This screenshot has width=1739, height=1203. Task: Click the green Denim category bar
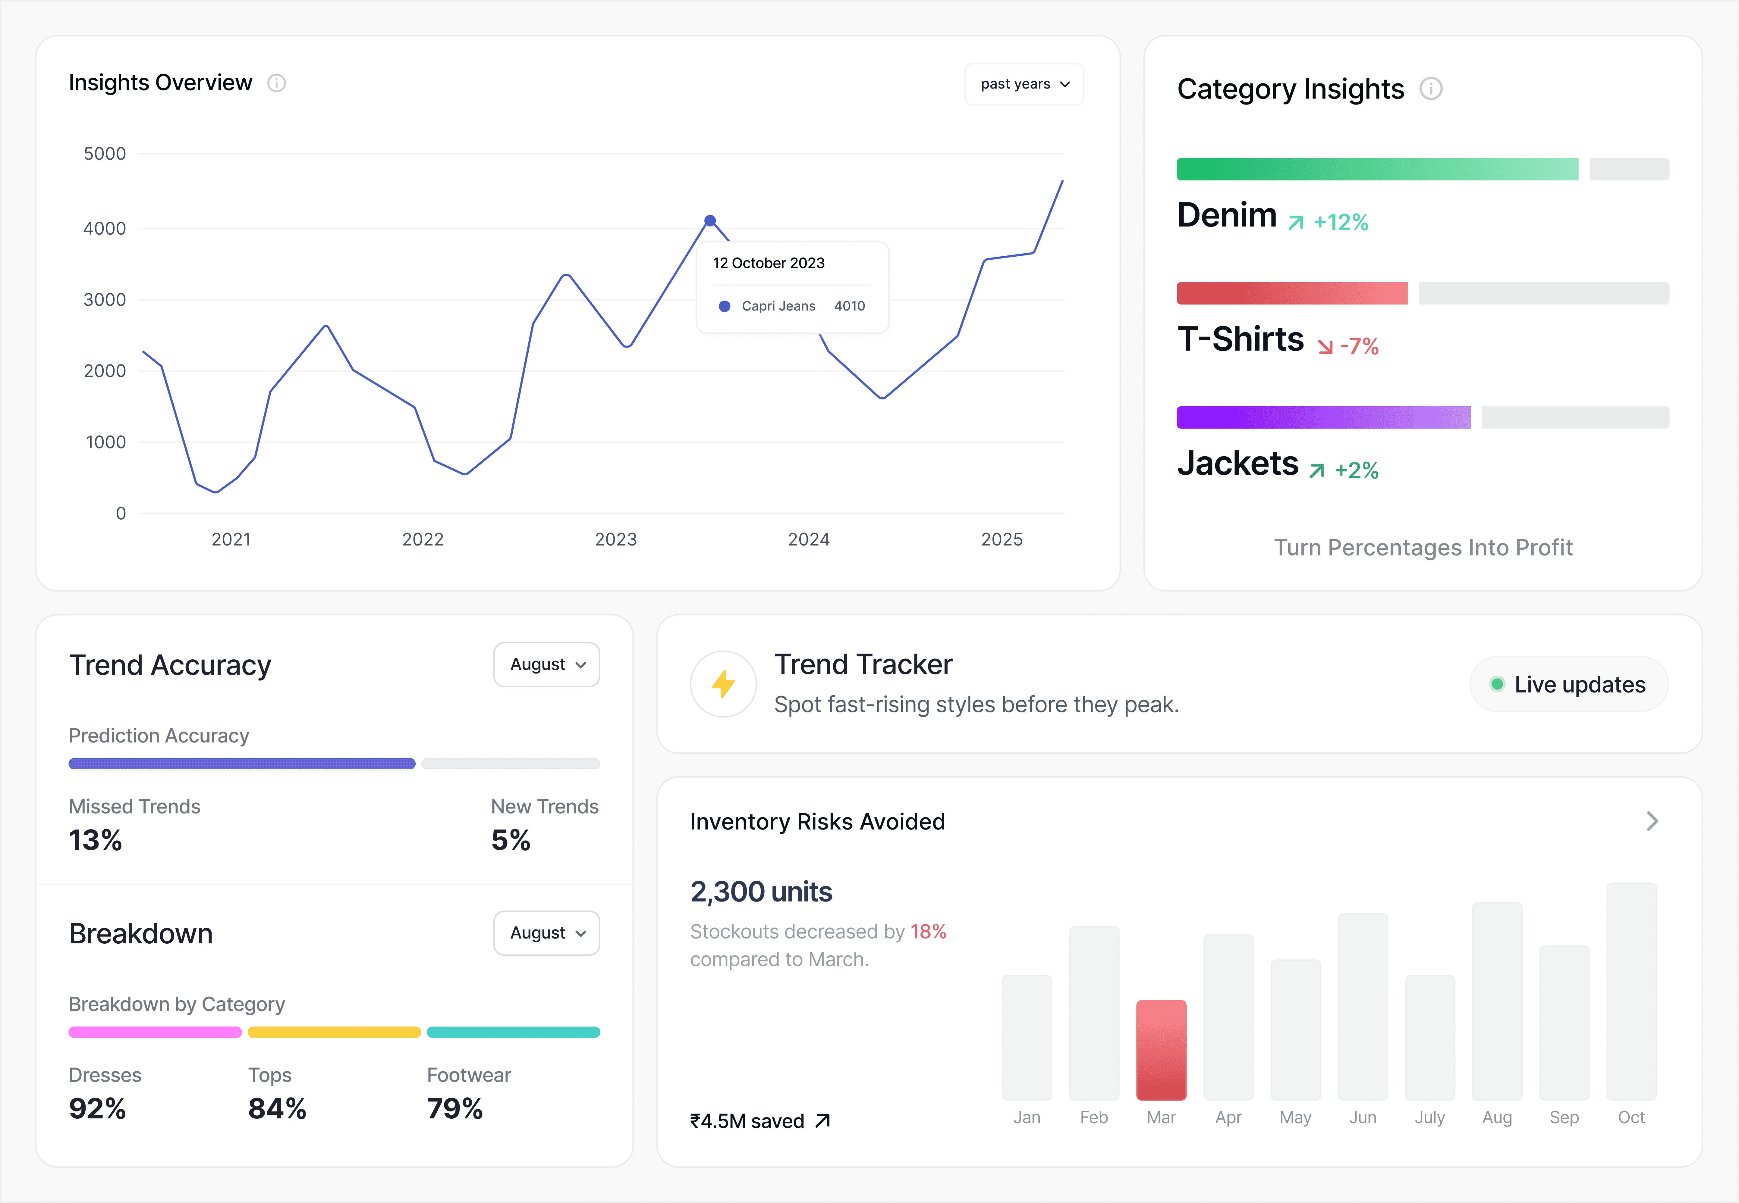[1377, 169]
